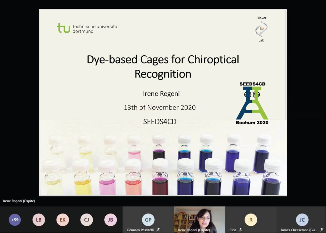
Task: Click the slide title 'Dye-based Cages for Chiroptical Recognition'
Action: pos(163,66)
